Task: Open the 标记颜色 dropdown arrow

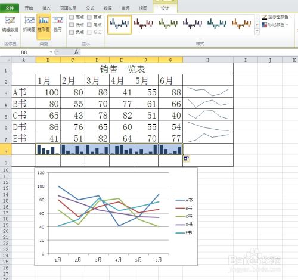Action: pos(287,24)
